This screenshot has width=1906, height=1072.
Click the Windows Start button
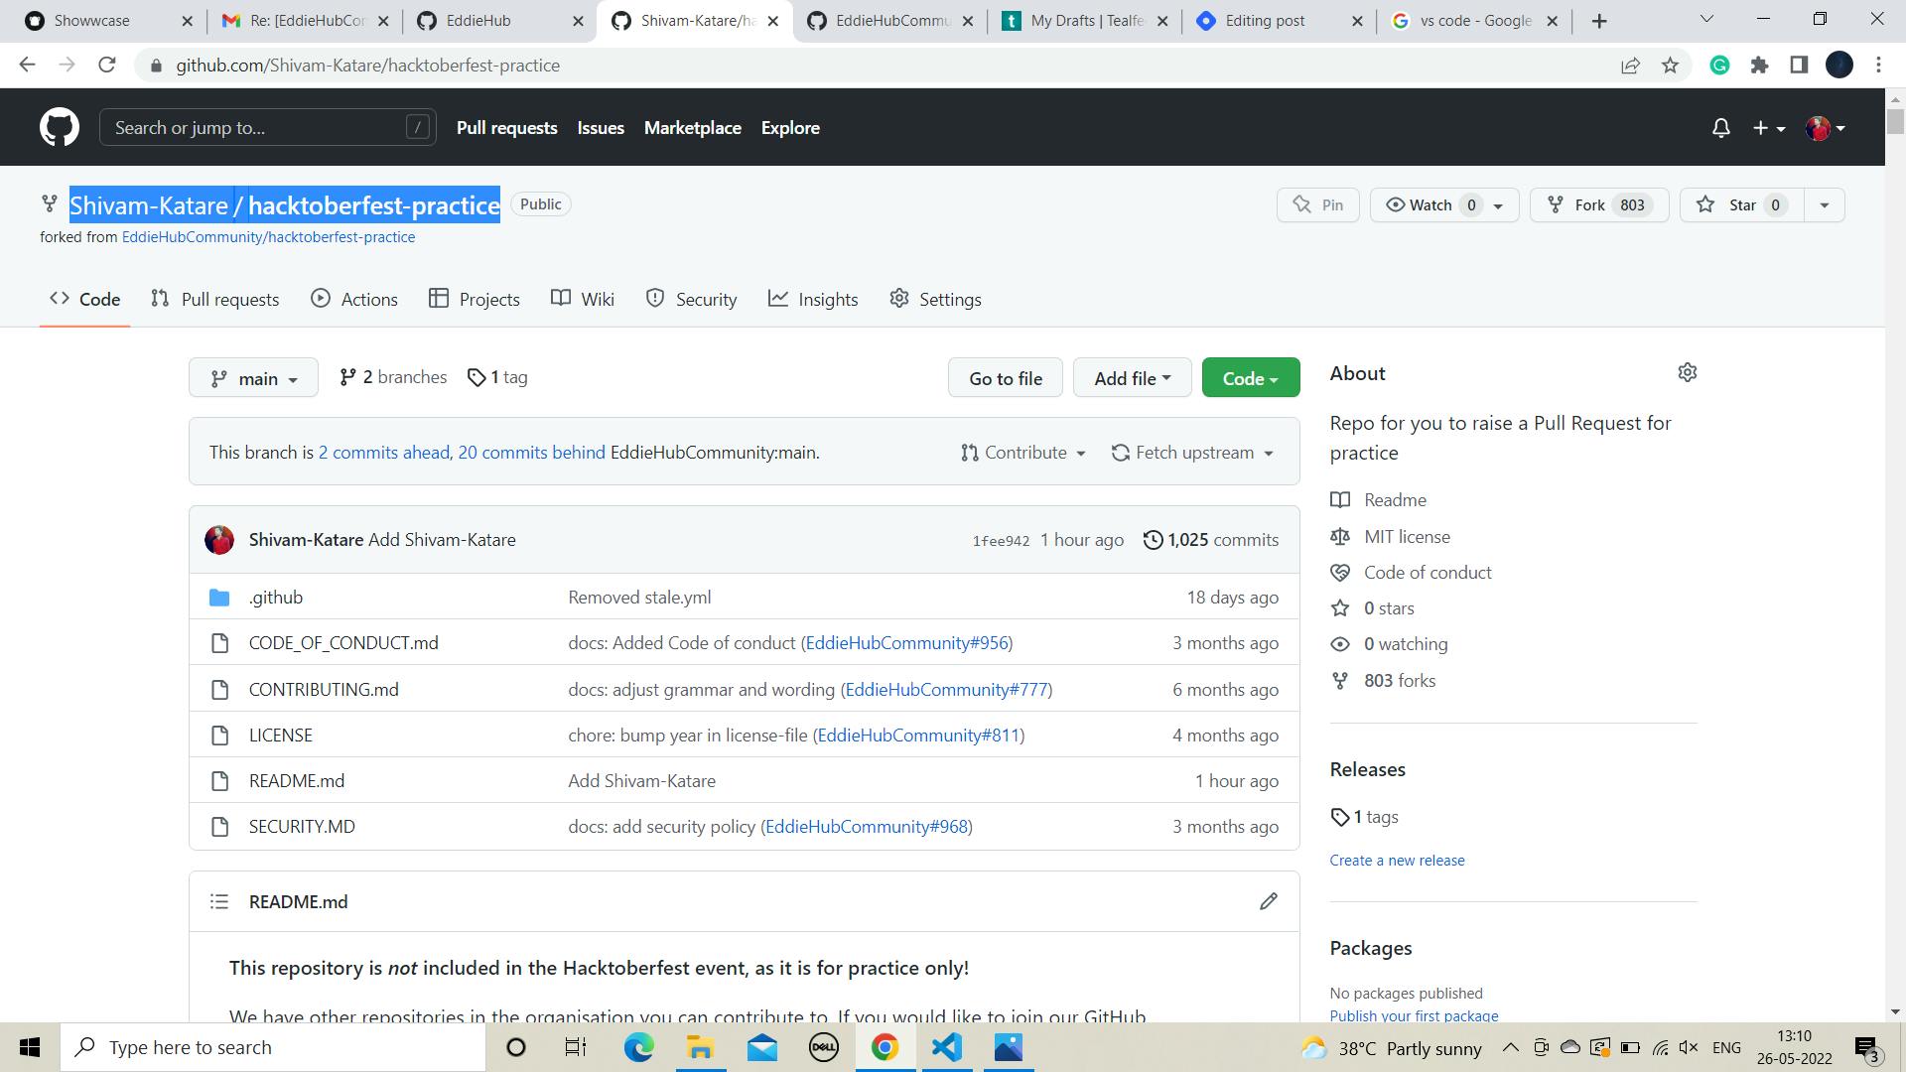[30, 1047]
